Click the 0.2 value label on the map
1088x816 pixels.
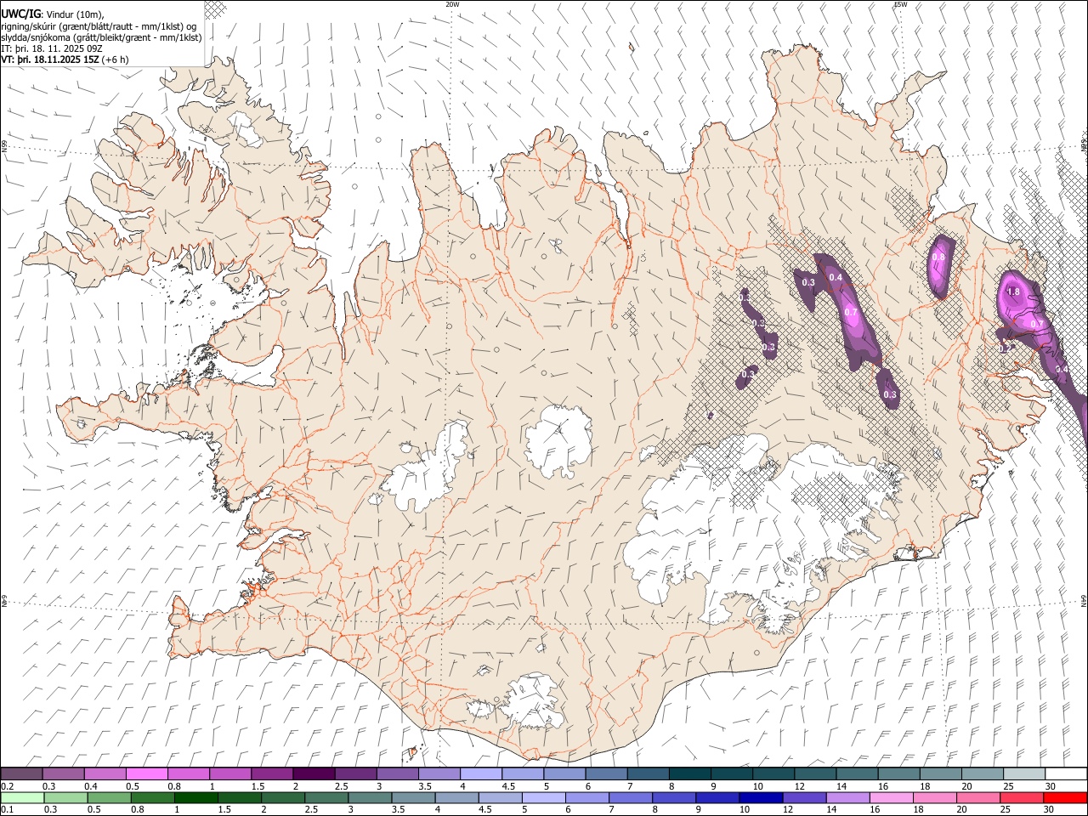click(x=1005, y=348)
